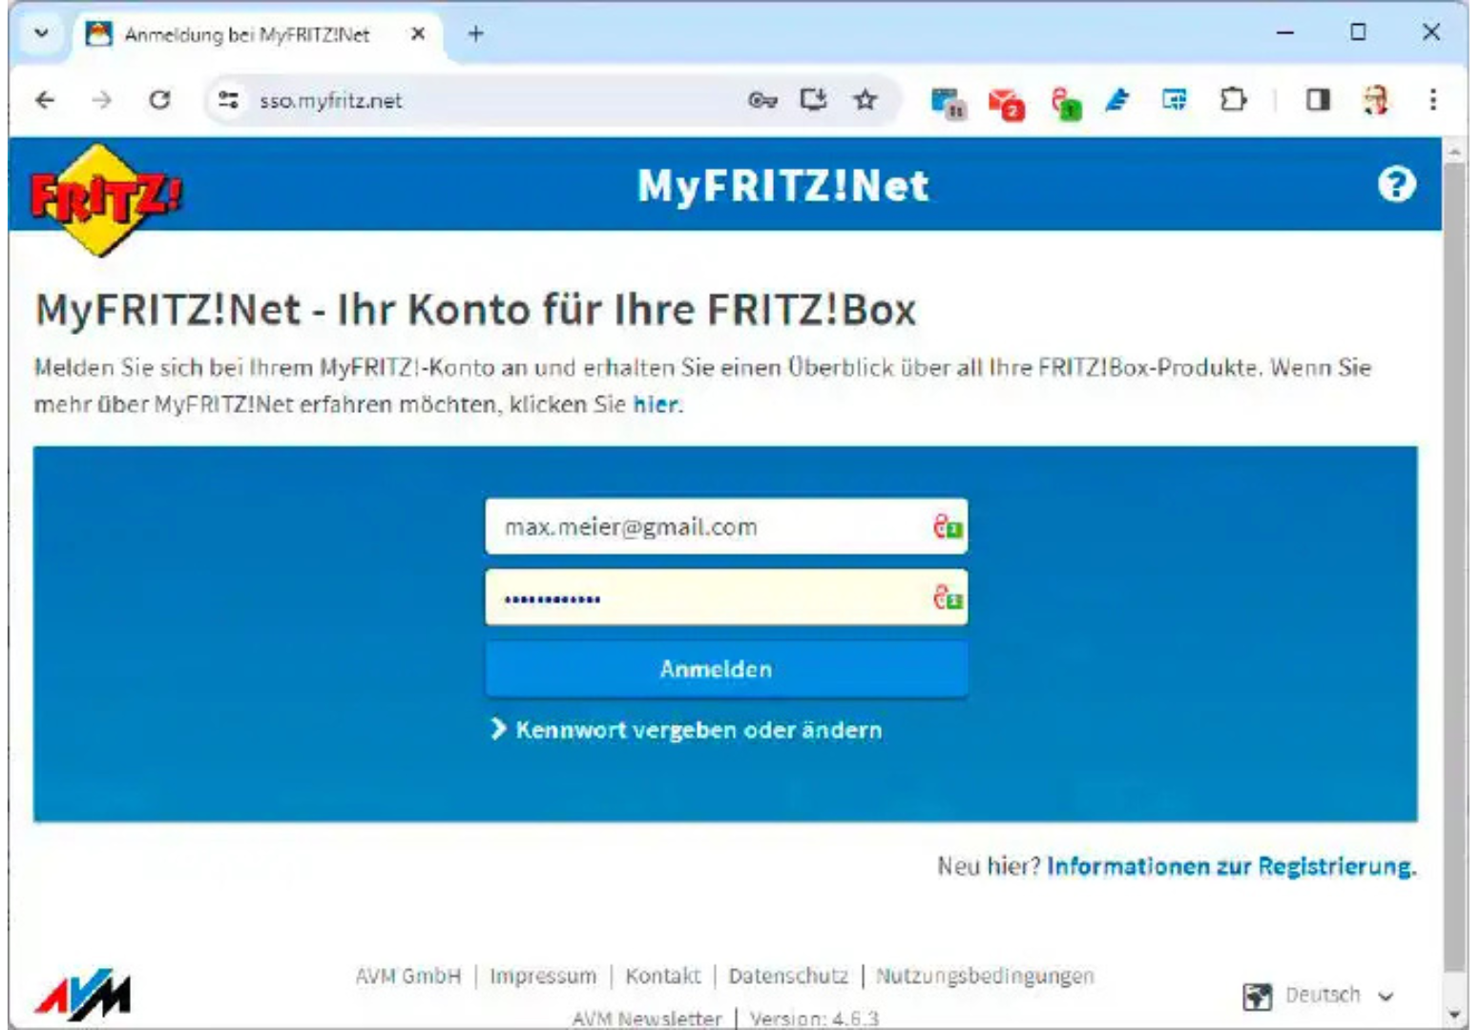
Task: Open the browser profile avatar
Action: [1375, 100]
